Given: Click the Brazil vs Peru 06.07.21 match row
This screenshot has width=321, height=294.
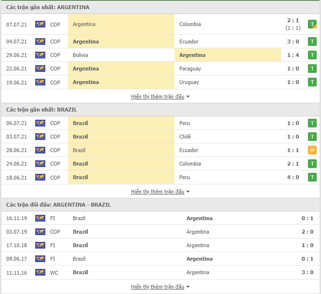Looking at the screenshot, I should (x=160, y=123).
